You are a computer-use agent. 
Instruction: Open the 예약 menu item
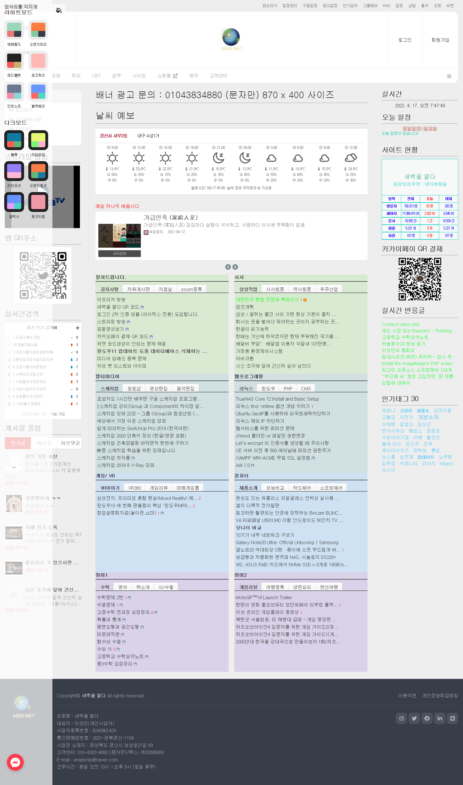194,75
